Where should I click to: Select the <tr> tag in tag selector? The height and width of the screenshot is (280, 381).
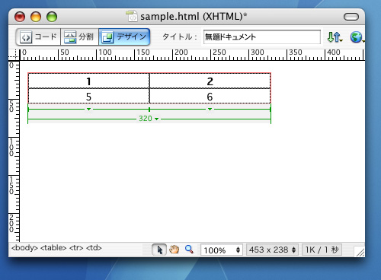[x=76, y=248]
